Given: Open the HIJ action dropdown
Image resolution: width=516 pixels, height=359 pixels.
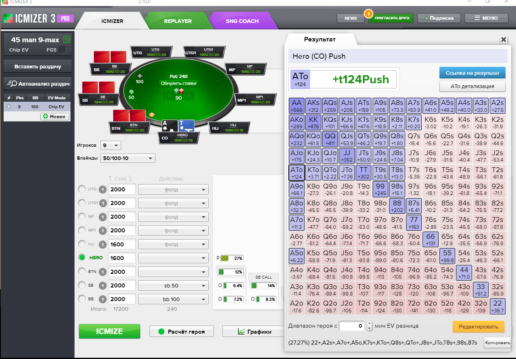Looking at the screenshot, I should coord(173,244).
